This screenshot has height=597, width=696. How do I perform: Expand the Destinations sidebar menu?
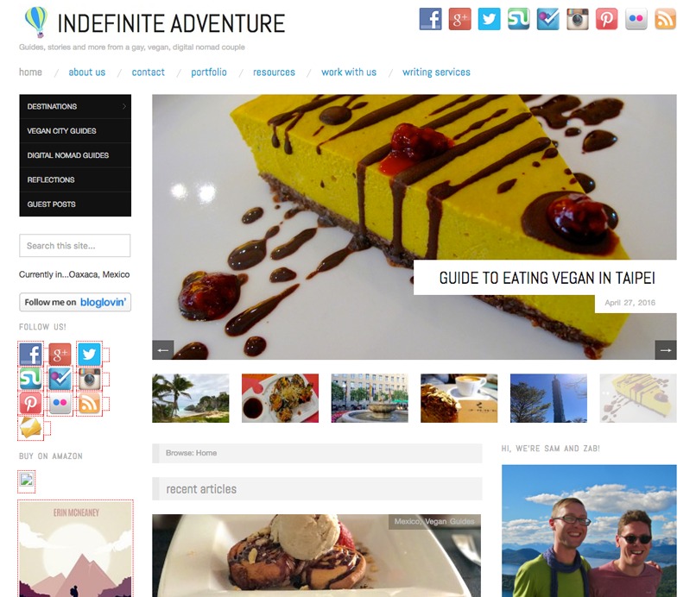click(x=75, y=106)
